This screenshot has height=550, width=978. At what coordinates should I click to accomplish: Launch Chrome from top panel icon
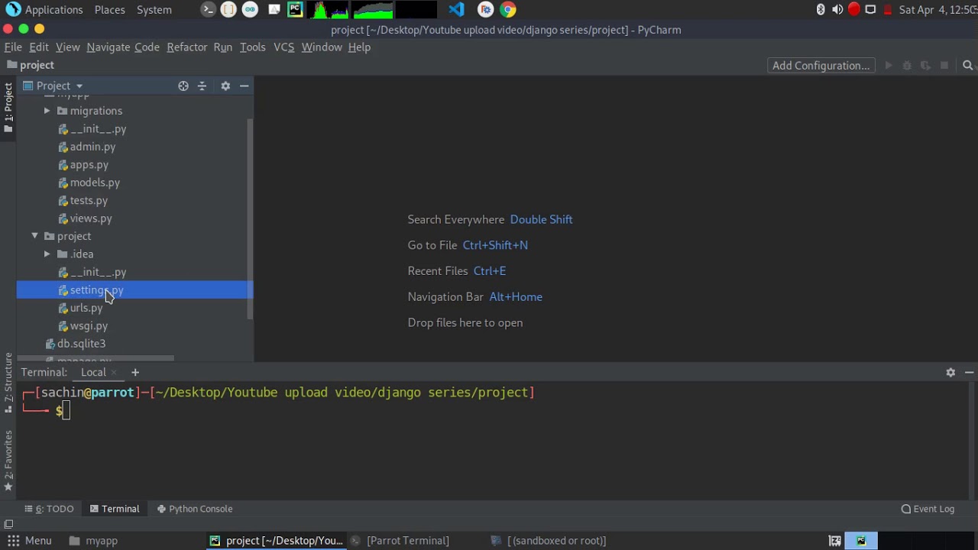[x=508, y=10]
